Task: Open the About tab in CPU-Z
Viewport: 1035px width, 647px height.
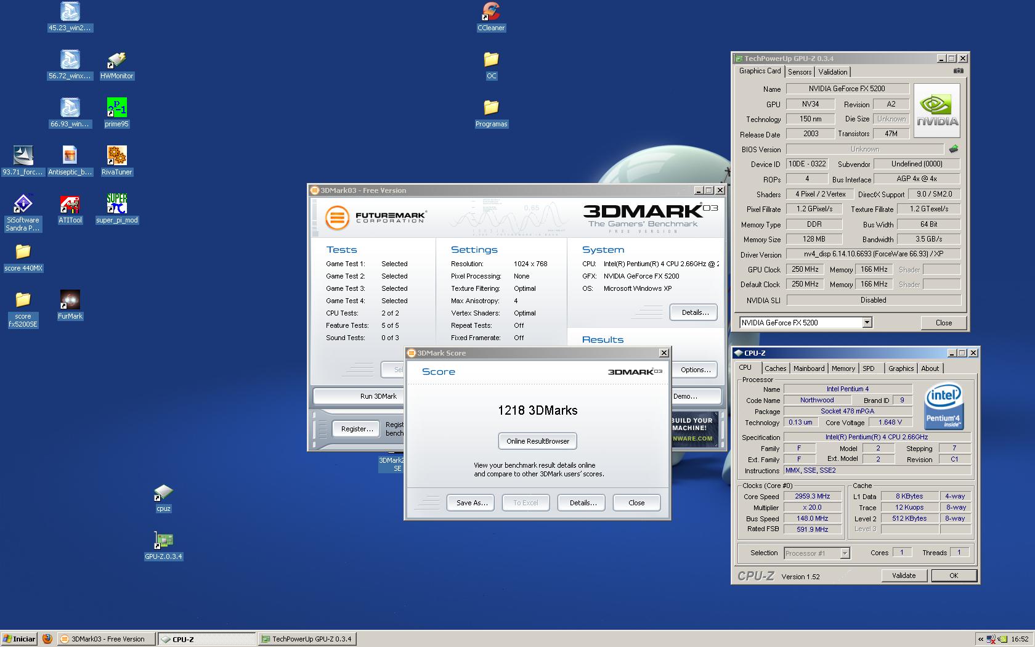Action: coord(930,368)
